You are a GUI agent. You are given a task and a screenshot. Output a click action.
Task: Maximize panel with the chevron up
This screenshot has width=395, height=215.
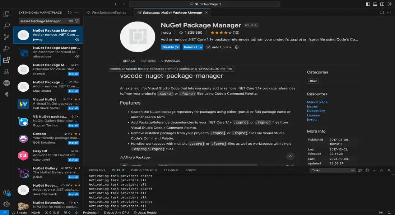click(382, 170)
